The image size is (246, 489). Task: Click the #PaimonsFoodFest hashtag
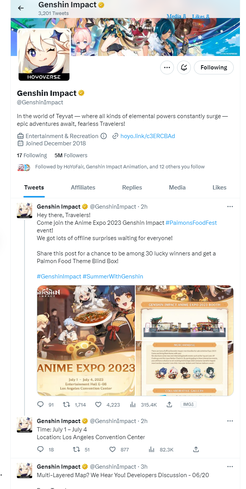(191, 223)
